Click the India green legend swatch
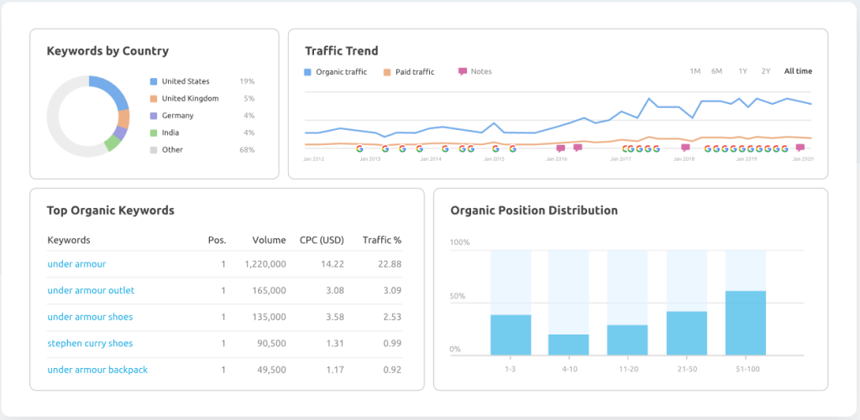Viewport: 860px width, 420px height. coord(154,132)
